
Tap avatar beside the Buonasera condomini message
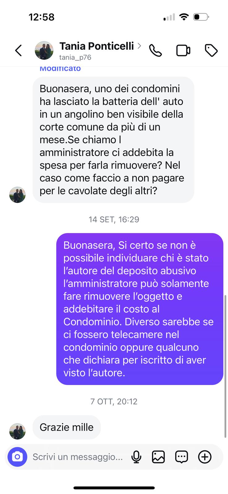(17, 195)
